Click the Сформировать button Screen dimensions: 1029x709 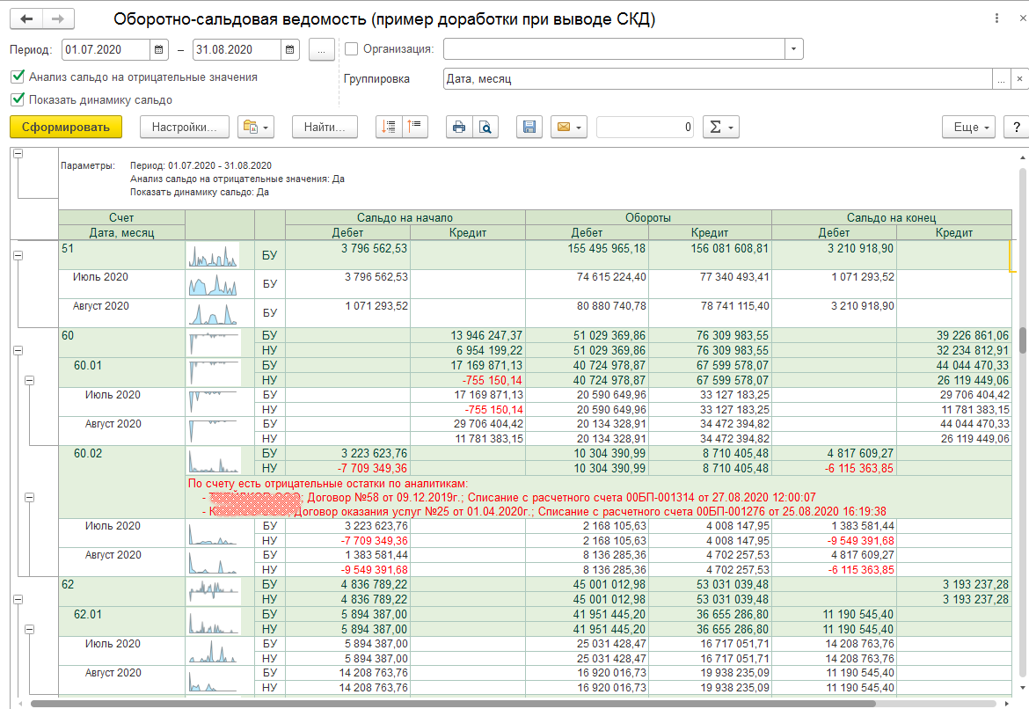tap(66, 127)
